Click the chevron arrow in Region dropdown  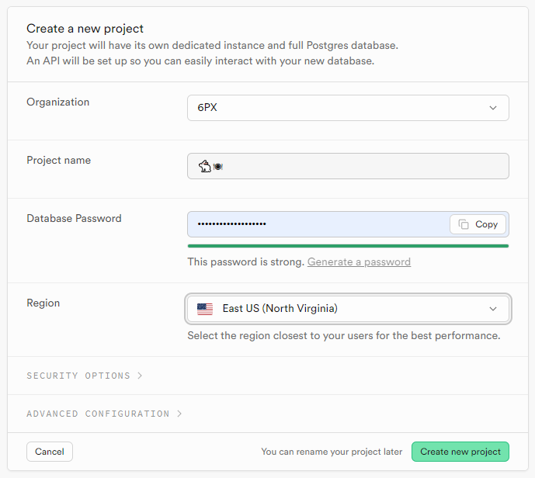pos(493,309)
